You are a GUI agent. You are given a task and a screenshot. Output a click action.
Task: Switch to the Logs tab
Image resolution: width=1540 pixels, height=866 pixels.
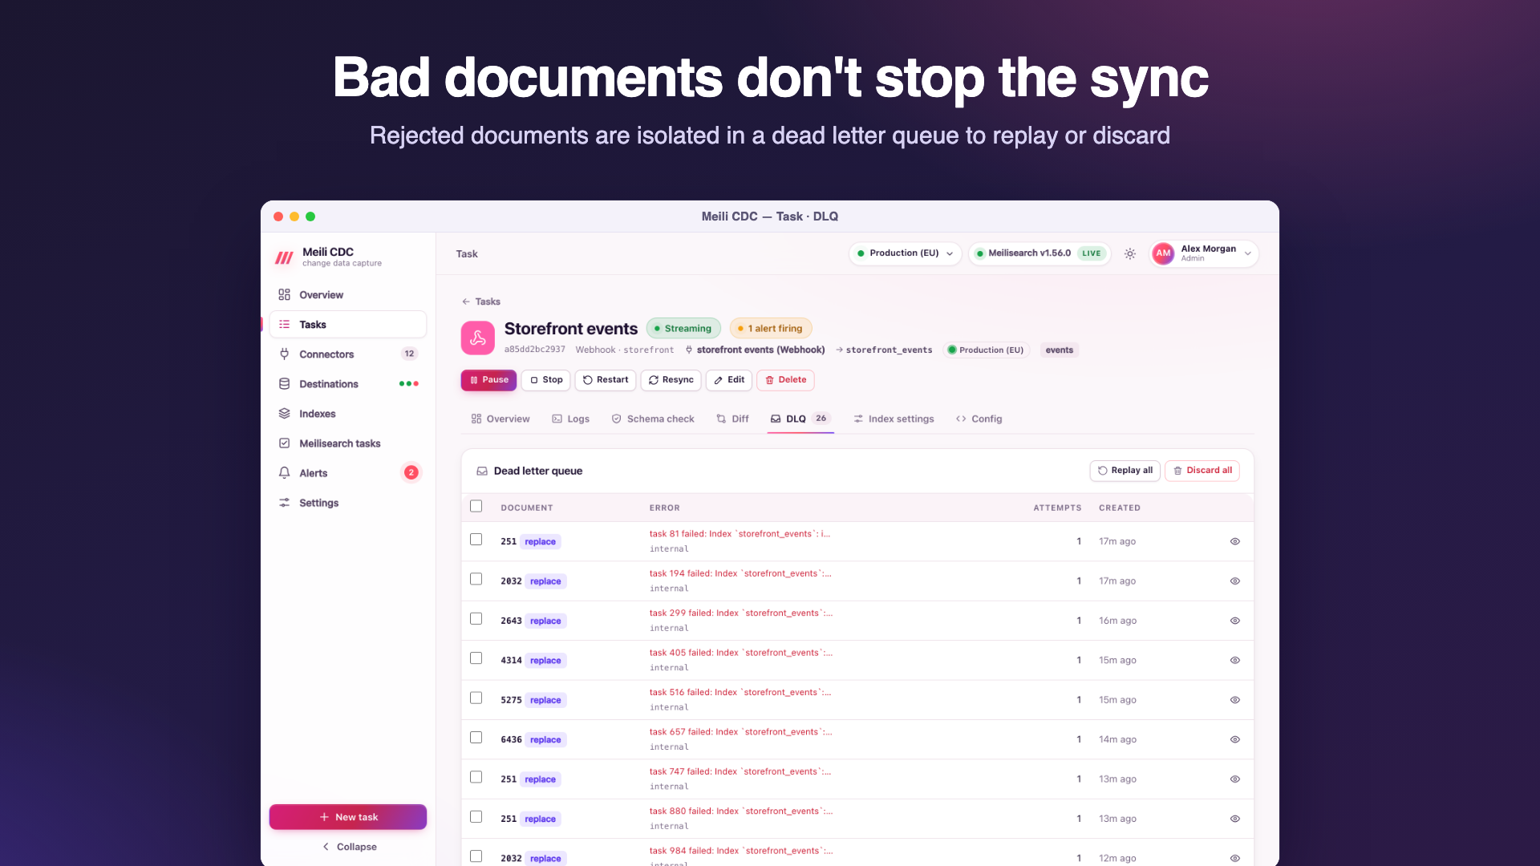pyautogui.click(x=570, y=419)
